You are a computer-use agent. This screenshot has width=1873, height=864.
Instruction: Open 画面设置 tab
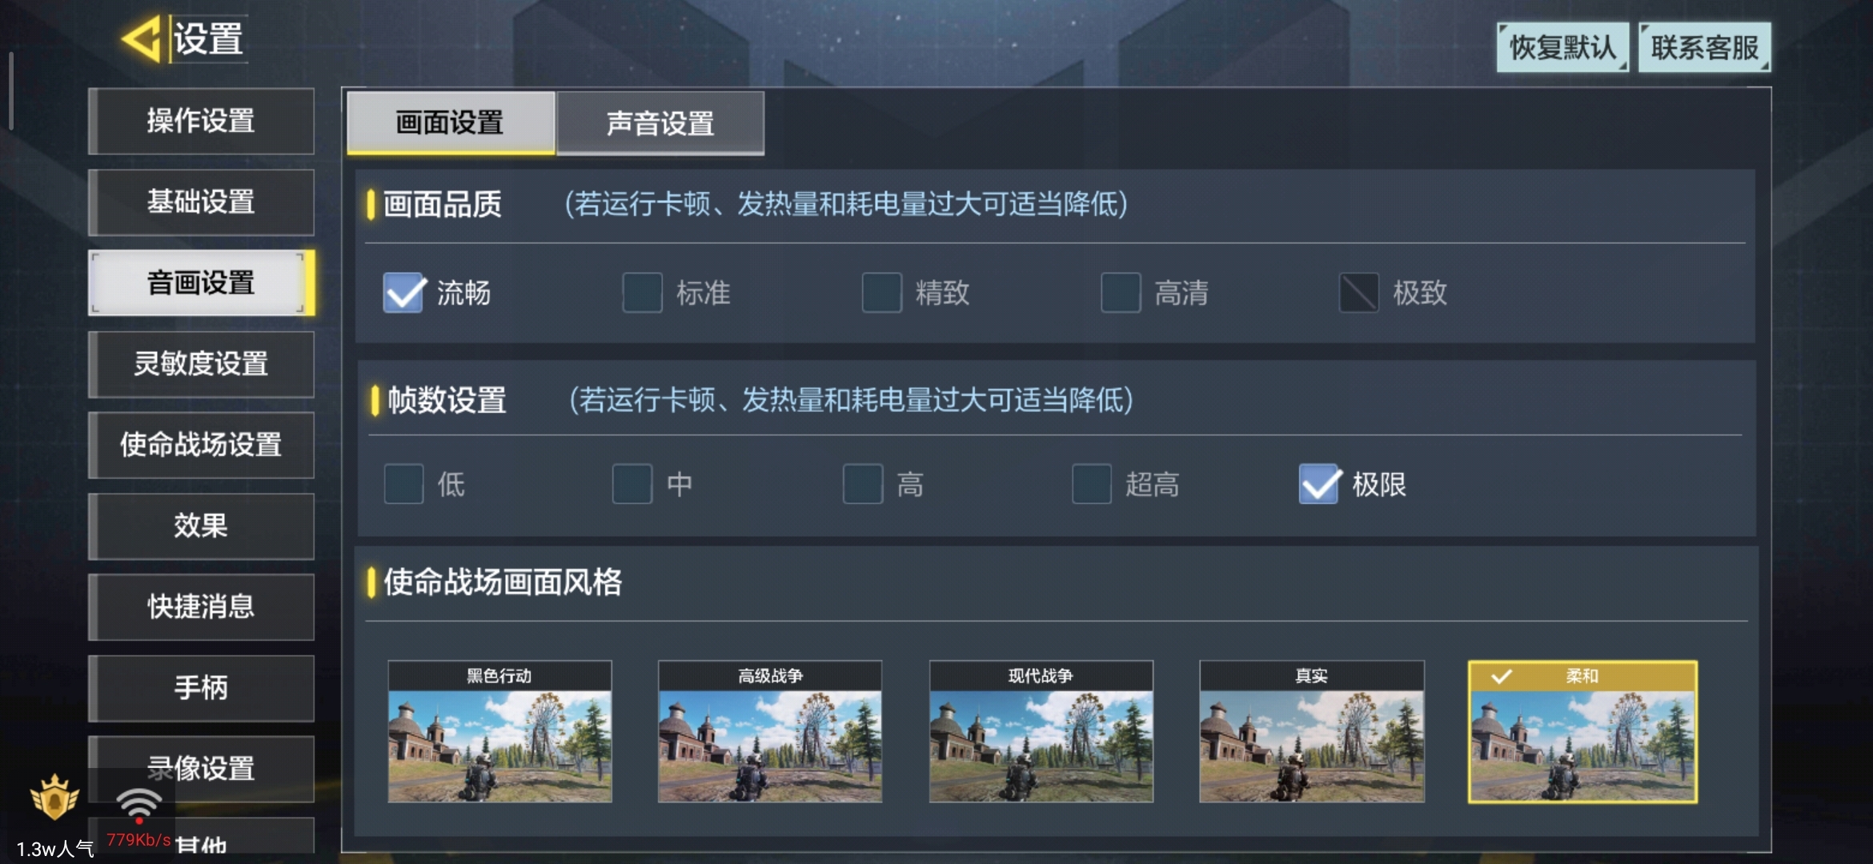[451, 122]
